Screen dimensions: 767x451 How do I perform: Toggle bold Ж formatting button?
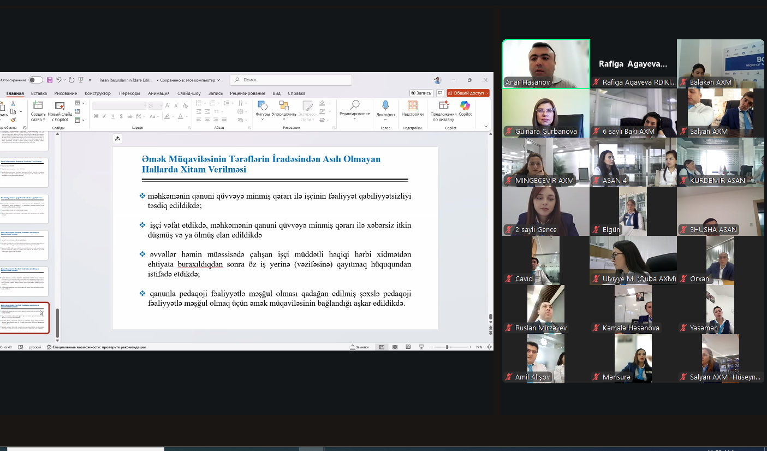96,116
